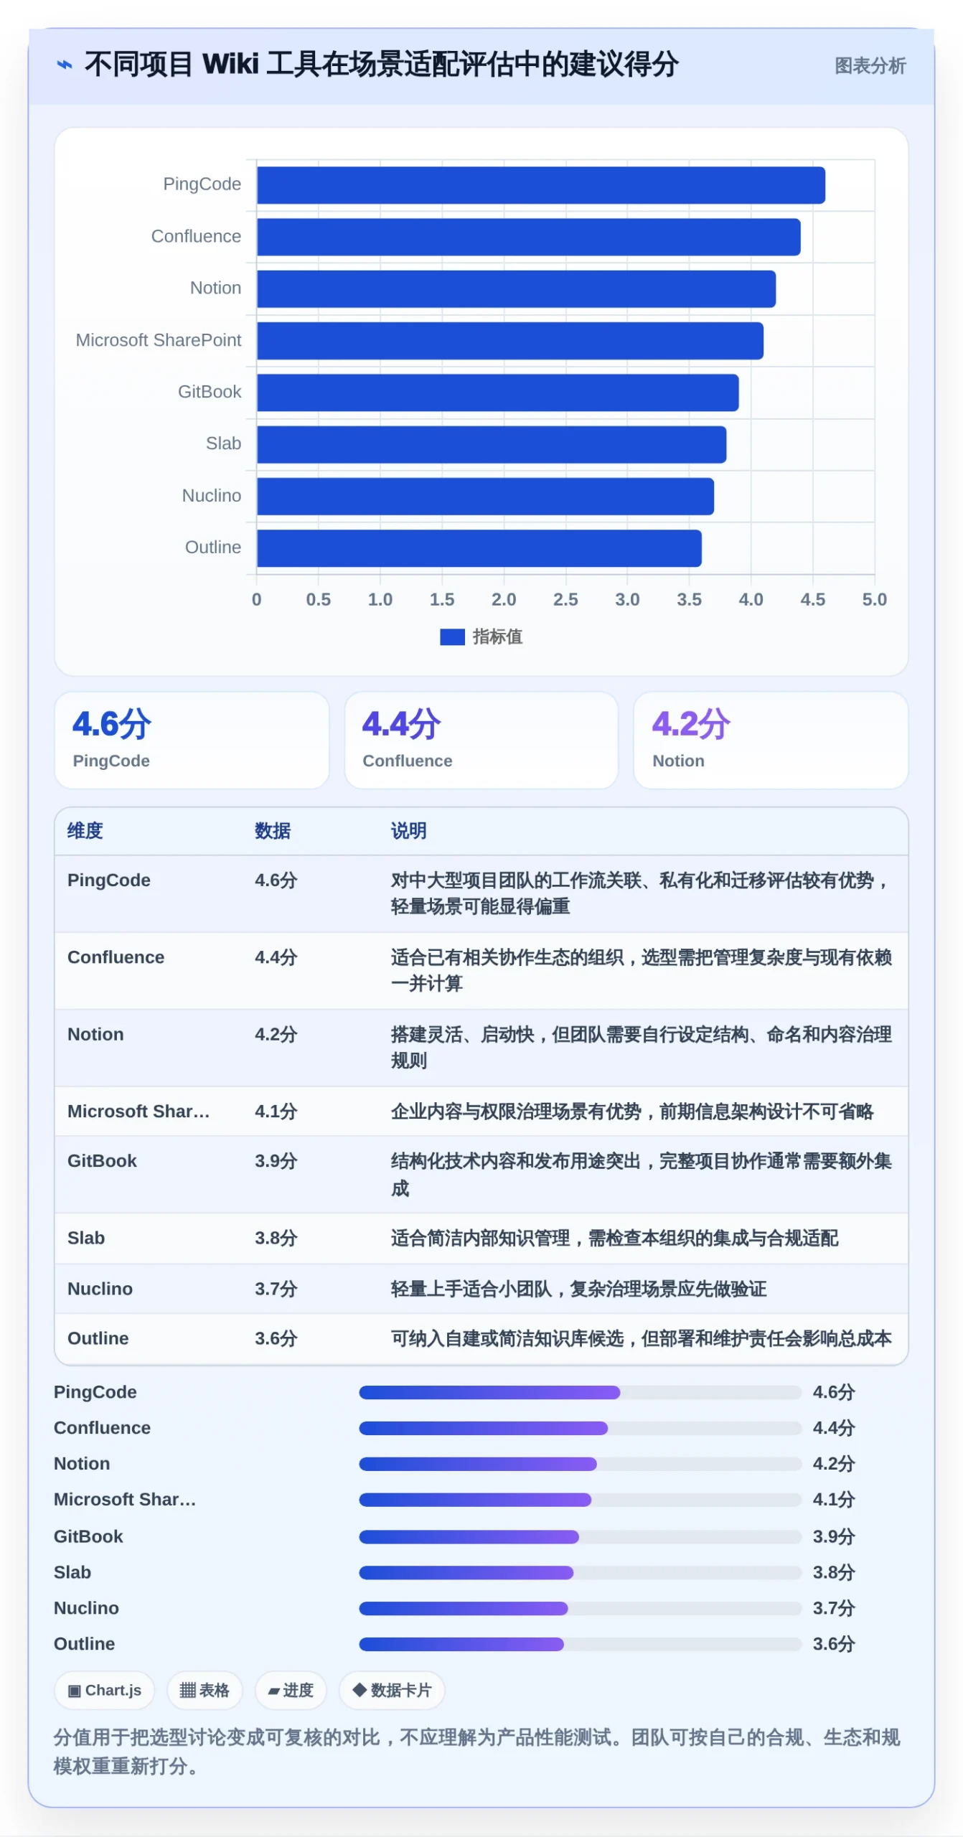Open the 4.6分 PingCode data card
This screenshot has width=963, height=1837.
pyautogui.click(x=192, y=740)
